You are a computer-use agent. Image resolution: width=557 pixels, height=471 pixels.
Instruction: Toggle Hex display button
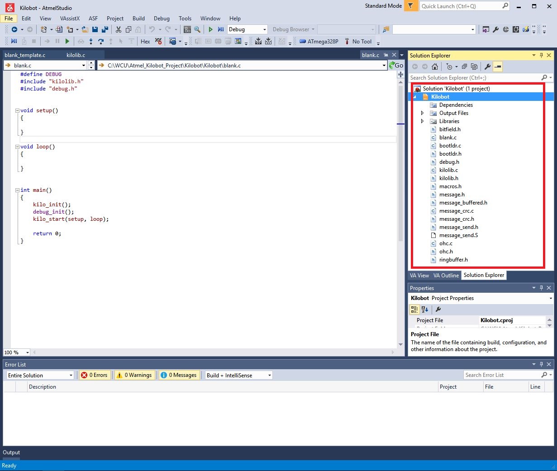pyautogui.click(x=145, y=42)
